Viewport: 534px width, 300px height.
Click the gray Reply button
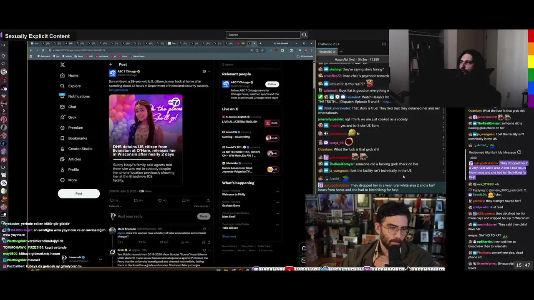click(204, 216)
